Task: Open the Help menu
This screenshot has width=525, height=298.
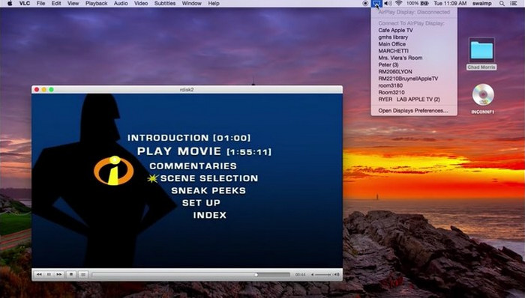Action: click(214, 3)
